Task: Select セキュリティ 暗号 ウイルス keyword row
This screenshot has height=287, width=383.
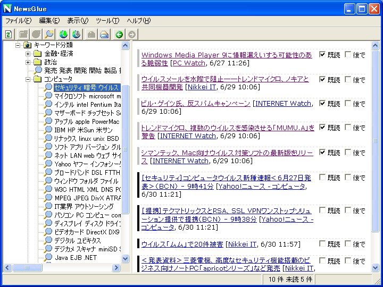Action: pos(87,87)
